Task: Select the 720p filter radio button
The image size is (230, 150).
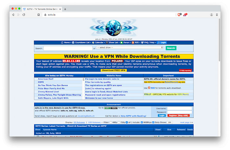Action: (x=119, y=122)
